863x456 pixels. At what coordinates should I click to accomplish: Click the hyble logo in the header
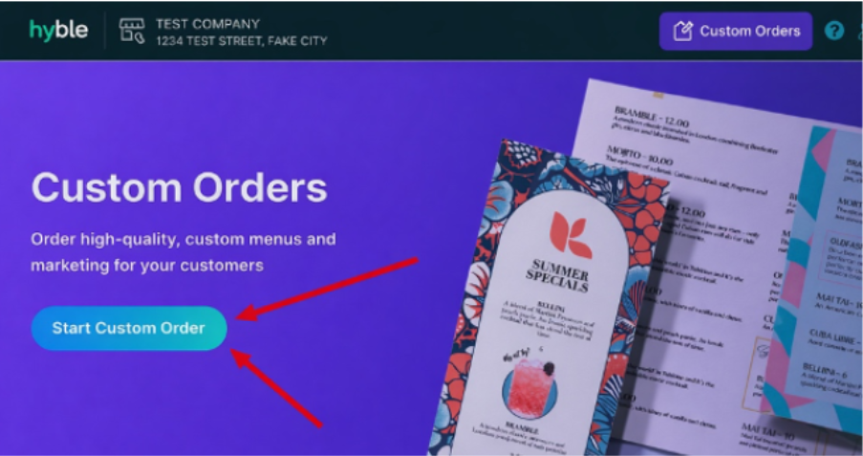pyautogui.click(x=58, y=30)
